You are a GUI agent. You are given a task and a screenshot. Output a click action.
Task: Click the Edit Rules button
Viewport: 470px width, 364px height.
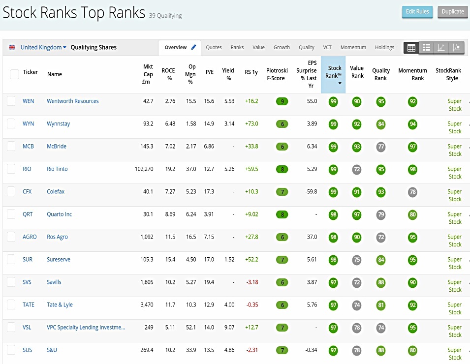[417, 12]
